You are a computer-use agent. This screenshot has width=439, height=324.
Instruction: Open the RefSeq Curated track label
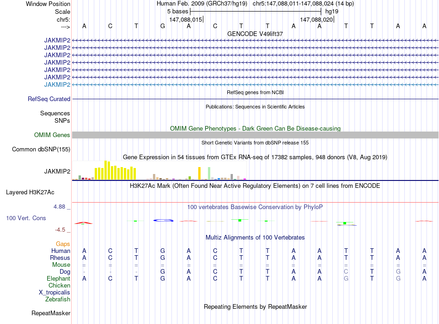(x=49, y=99)
